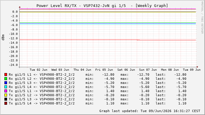Click the Rx gi1/5 L1 legend label
The width and height of the screenshot is (205, 115).
point(42,75)
